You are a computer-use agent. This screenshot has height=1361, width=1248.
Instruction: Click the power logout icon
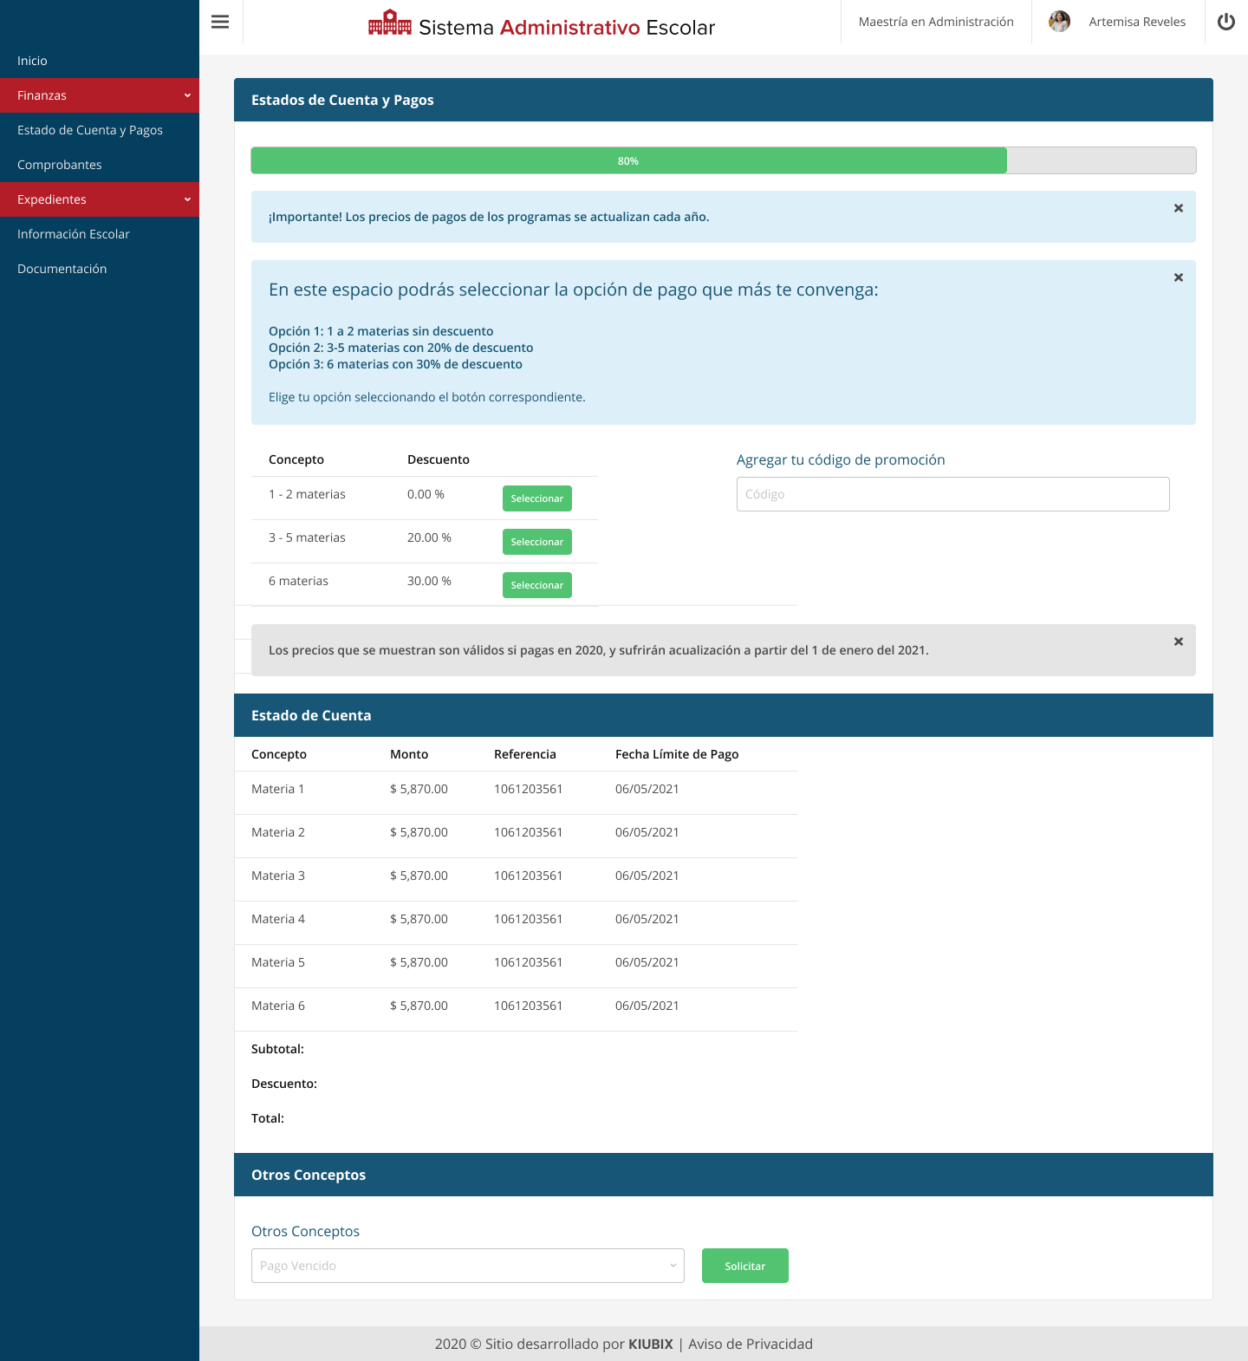tap(1225, 22)
